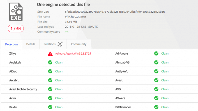Click the EXE file type icon
Screen dimensions: 198x111
pos(16,12)
